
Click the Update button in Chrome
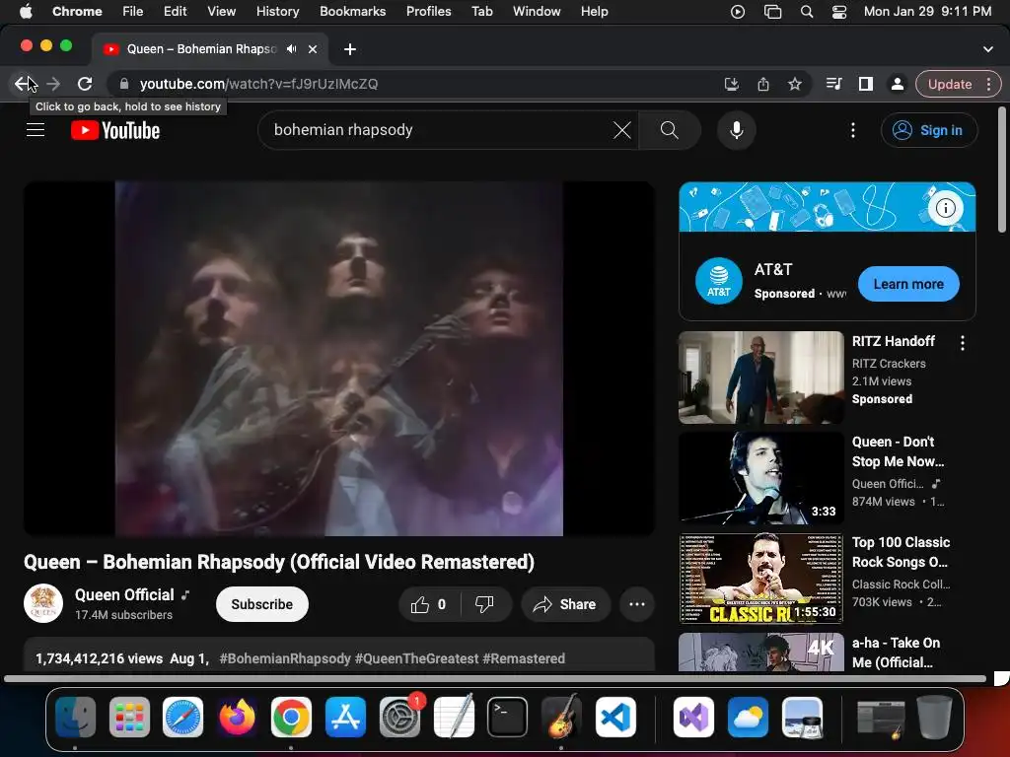950,84
